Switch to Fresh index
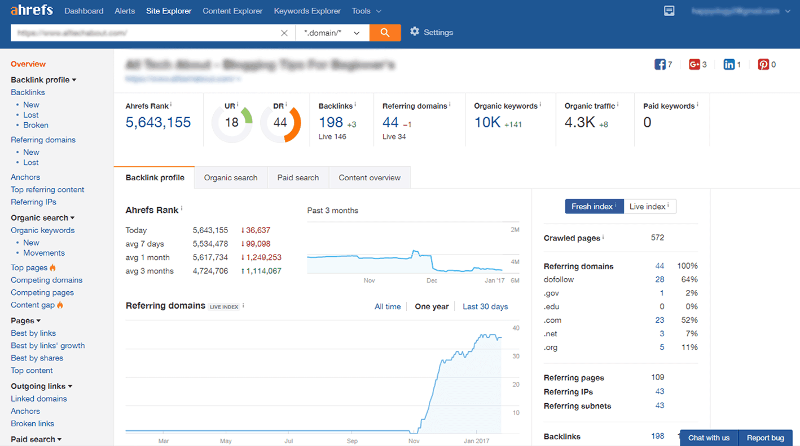Viewport: 800px width, 446px height. [x=594, y=207]
